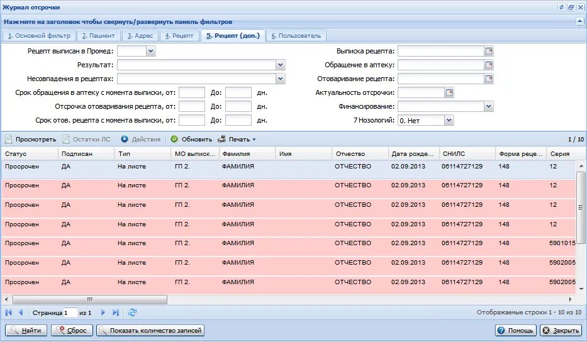The image size is (587, 342).
Task: Click Срок отов. рецепта 'До' field
Action: click(238, 120)
